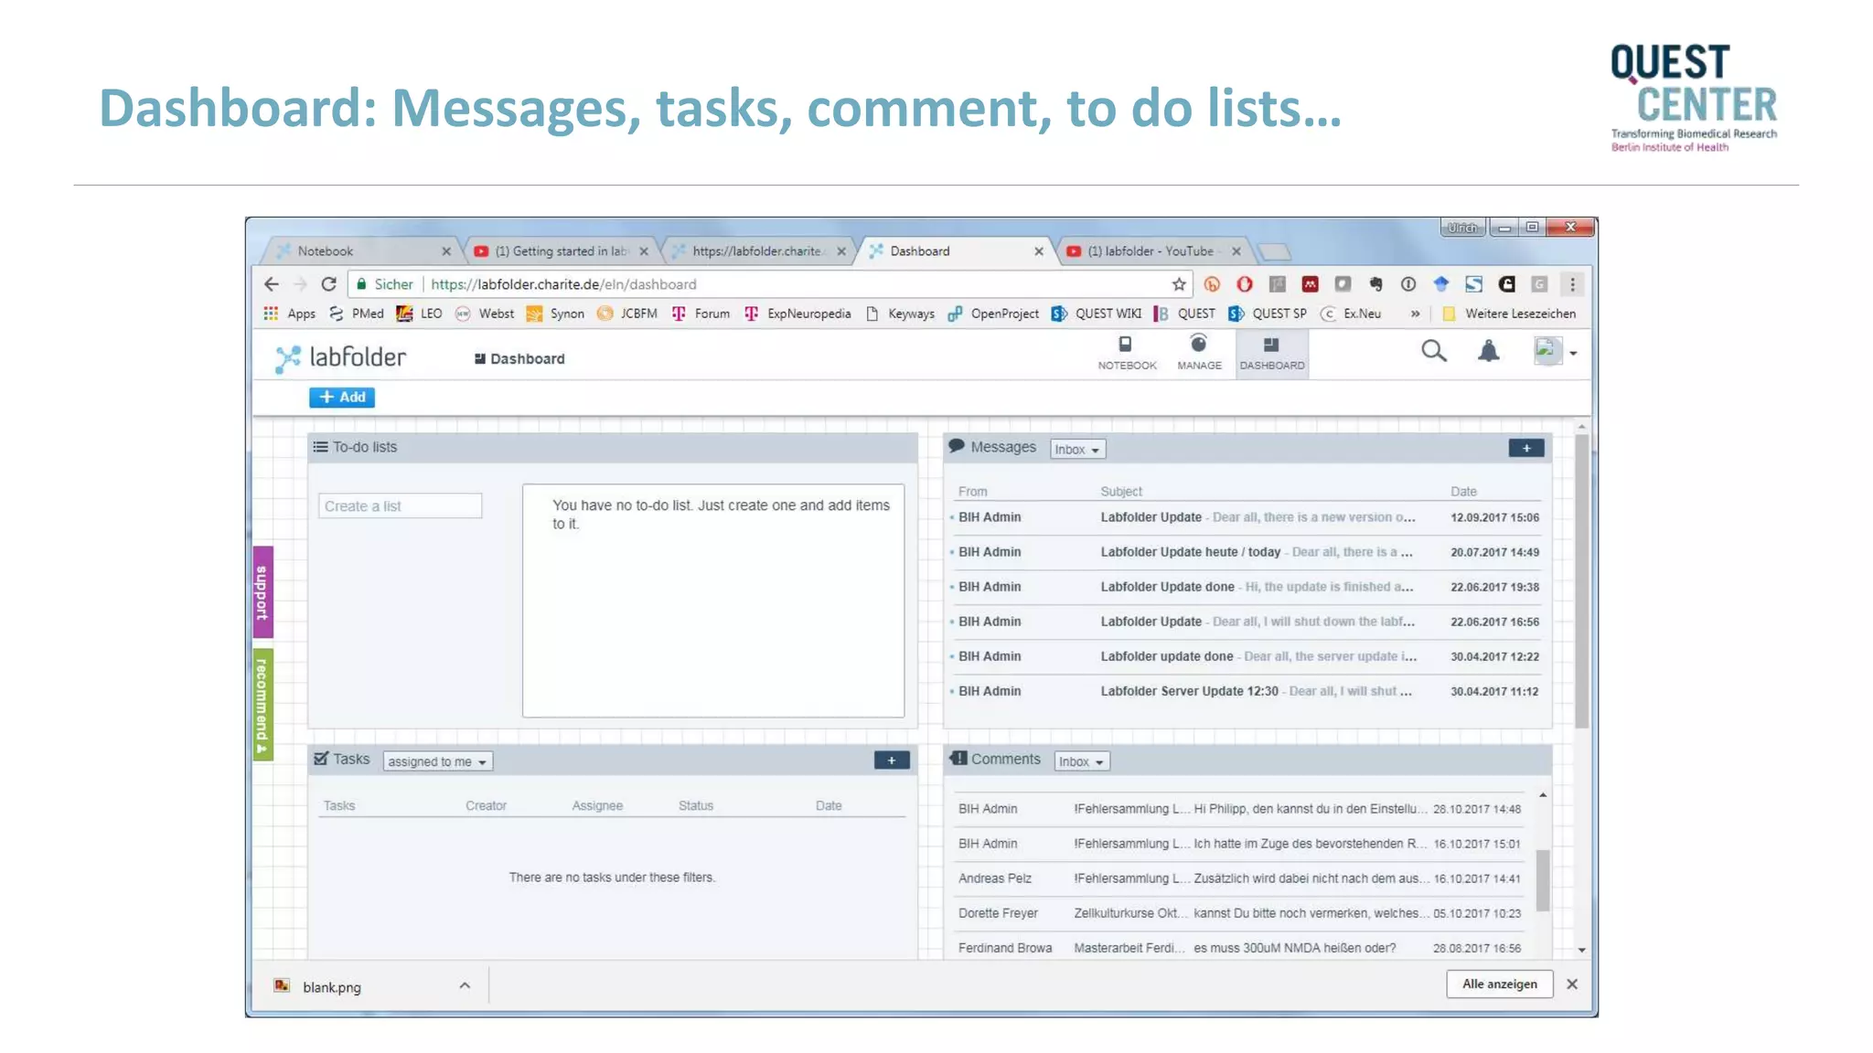The width and height of the screenshot is (1873, 1053).
Task: Open the Messages Inbox dropdown
Action: tap(1077, 450)
